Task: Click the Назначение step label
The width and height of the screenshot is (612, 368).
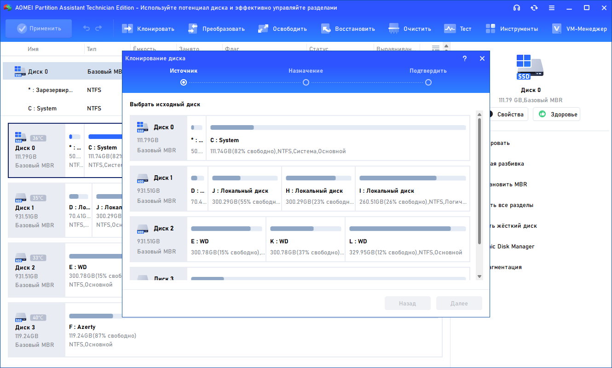Action: tap(306, 71)
